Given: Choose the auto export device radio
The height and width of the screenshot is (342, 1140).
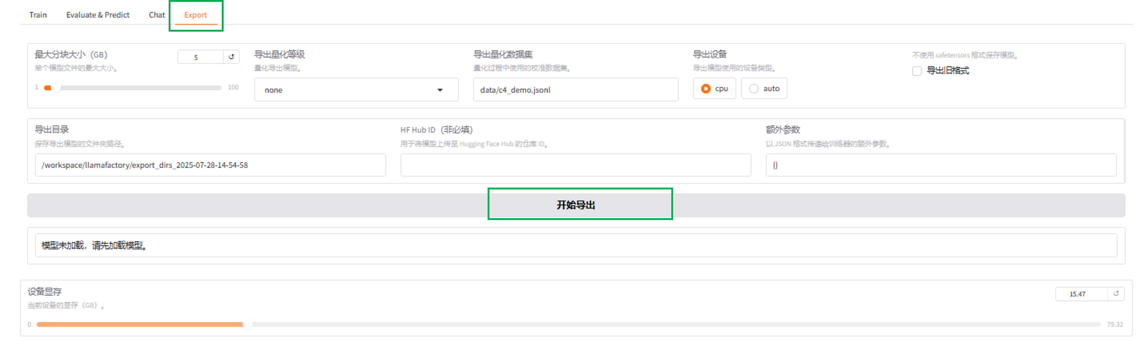Looking at the screenshot, I should (754, 89).
